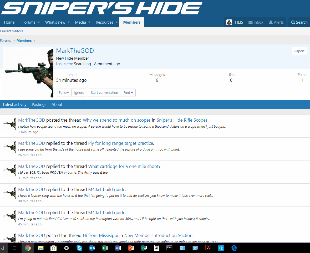Click the '1 minute ago' timestamp
Image resolution: width=310 pixels, height=253 pixels.
click(x=28, y=132)
